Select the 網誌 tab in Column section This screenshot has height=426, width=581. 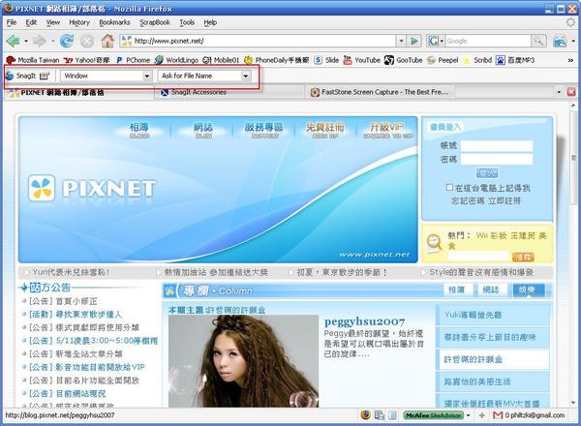(x=491, y=290)
